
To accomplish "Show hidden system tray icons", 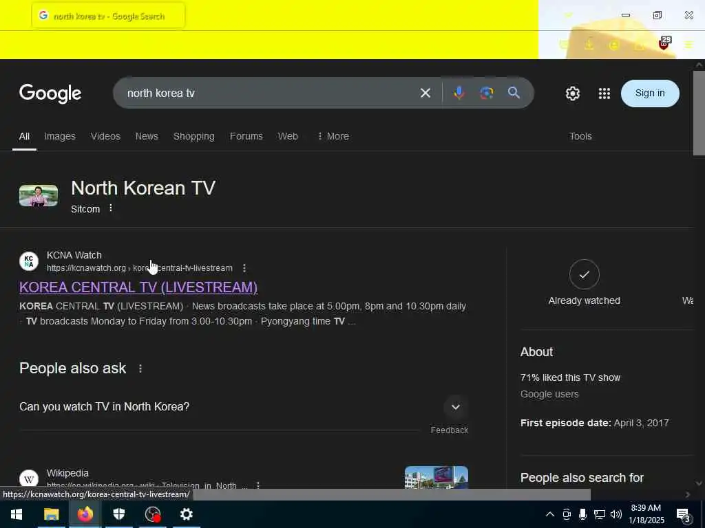I will pyautogui.click(x=550, y=514).
